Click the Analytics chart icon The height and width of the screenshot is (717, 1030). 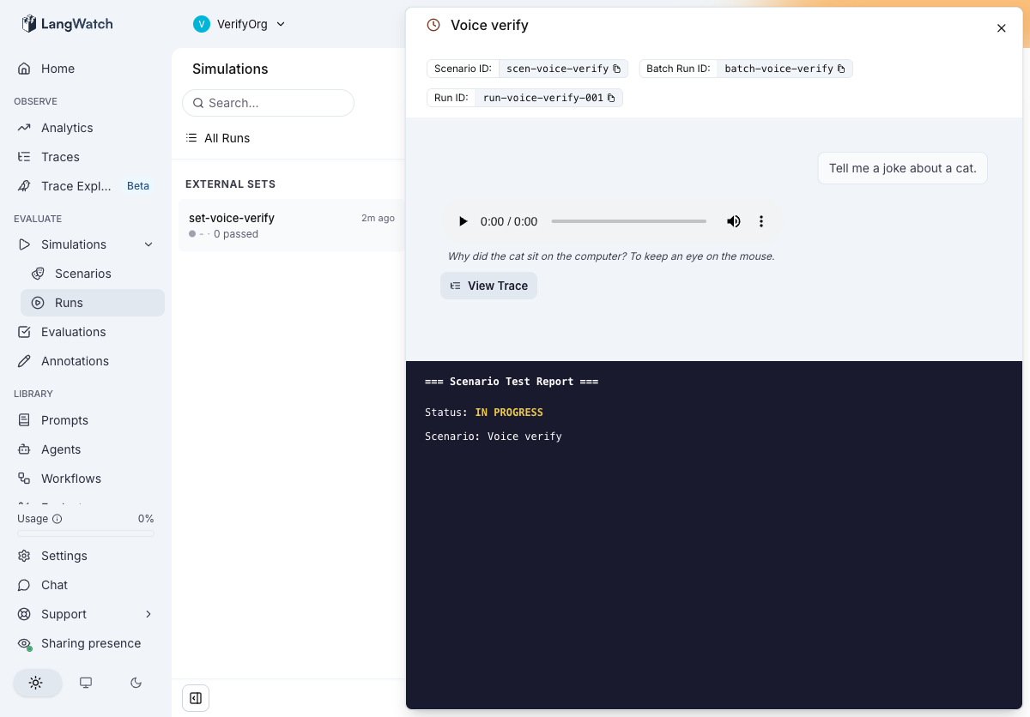click(24, 128)
